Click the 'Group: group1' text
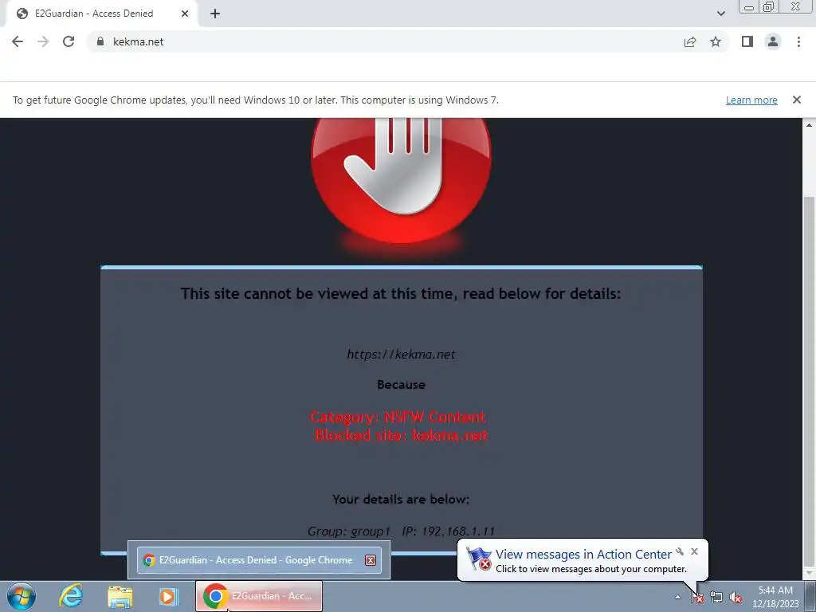This screenshot has width=816, height=612. click(349, 532)
